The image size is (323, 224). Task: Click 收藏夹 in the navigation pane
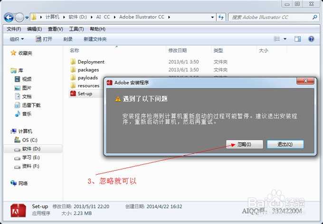(21, 53)
